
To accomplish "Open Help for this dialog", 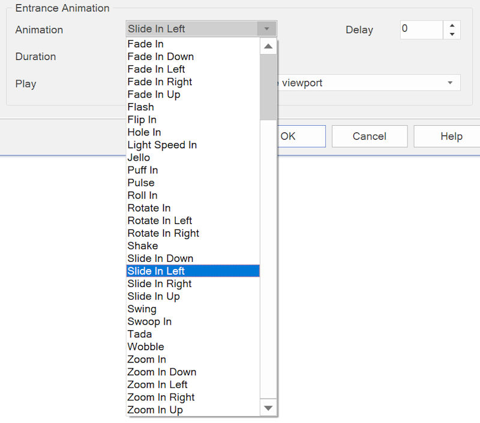I will pyautogui.click(x=451, y=137).
